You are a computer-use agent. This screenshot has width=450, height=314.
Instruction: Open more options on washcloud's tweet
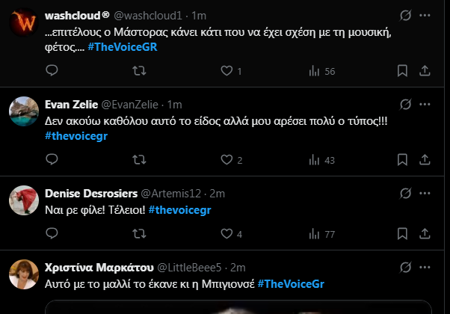(425, 15)
